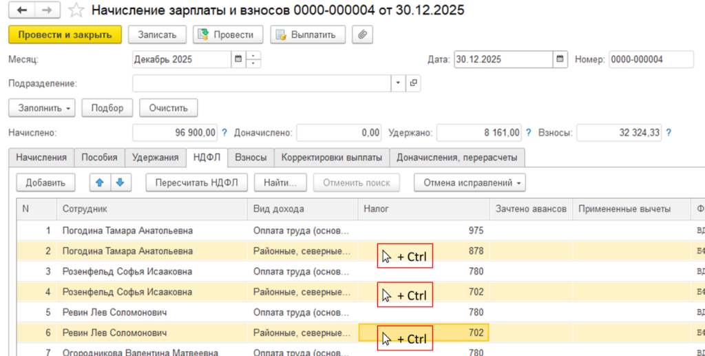
Task: Move row down with blue arrow
Action: click(x=120, y=182)
